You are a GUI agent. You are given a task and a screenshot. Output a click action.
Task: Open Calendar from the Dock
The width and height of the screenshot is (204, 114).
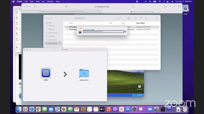point(76,109)
